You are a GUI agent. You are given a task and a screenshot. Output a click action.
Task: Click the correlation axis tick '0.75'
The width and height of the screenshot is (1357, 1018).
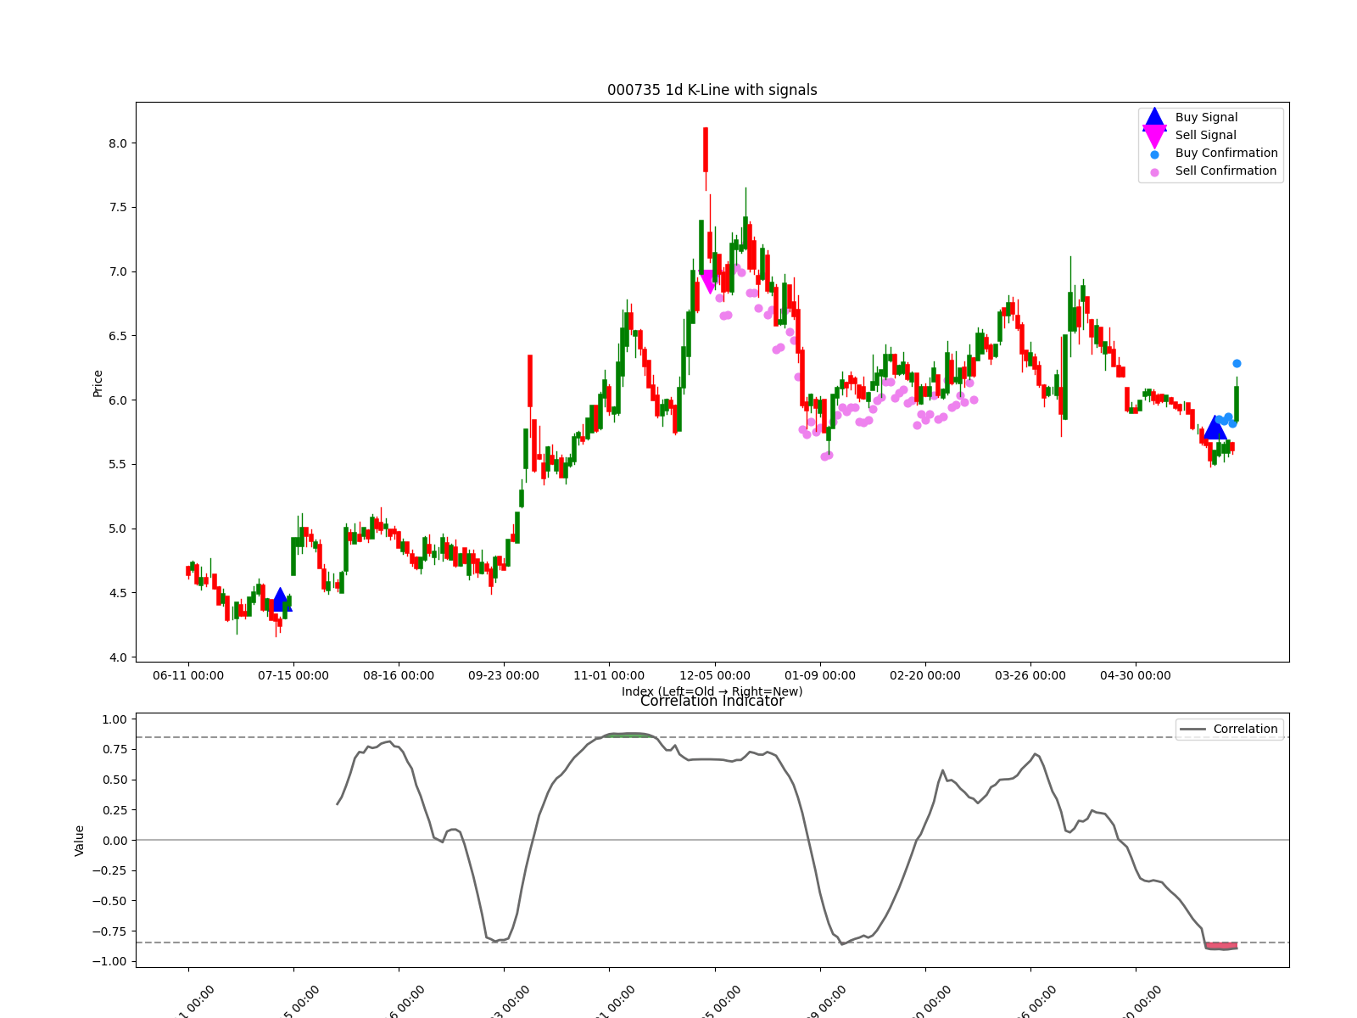point(114,749)
